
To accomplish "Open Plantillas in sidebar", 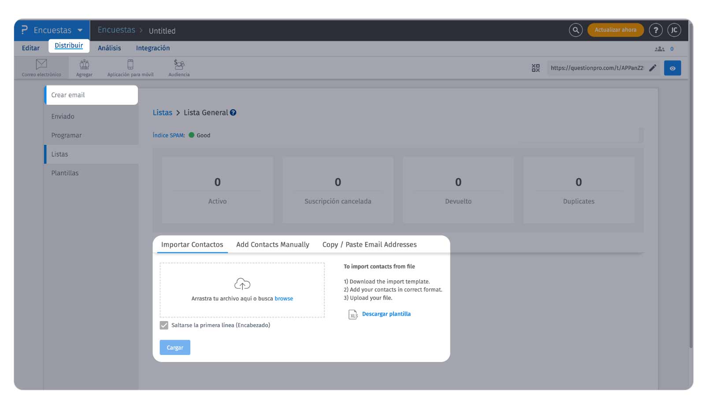I will coord(91,173).
